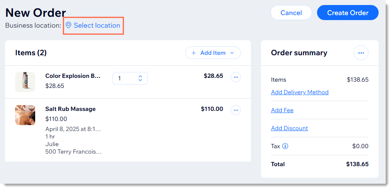This screenshot has height=190, width=392.
Task: Click the Add Discount link
Action: click(x=289, y=128)
